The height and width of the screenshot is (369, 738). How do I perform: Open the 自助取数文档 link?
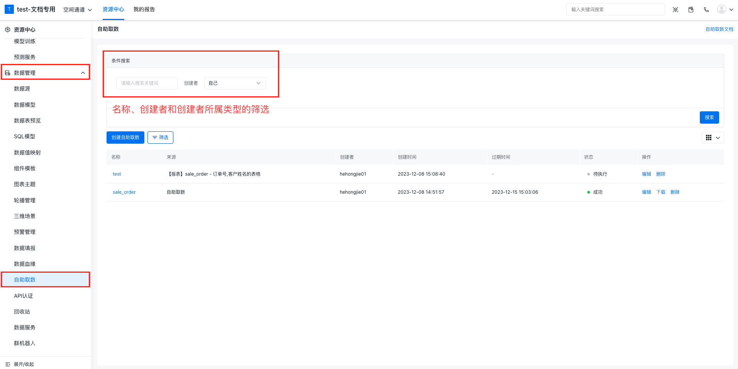coord(719,29)
